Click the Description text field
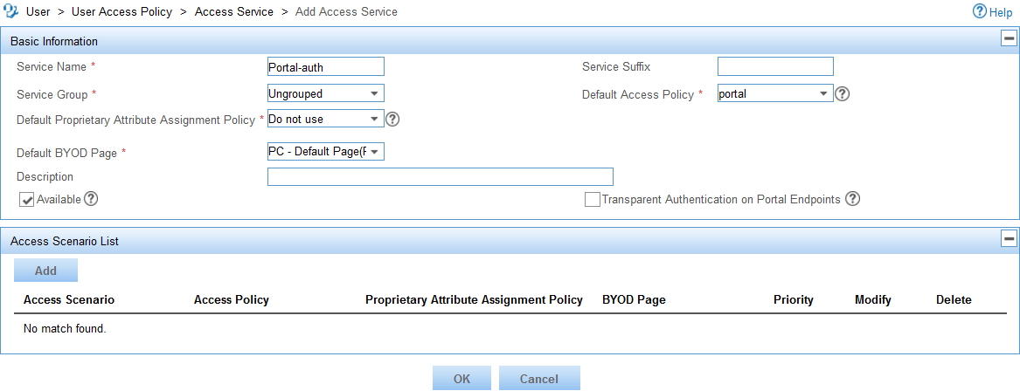1020x391 pixels. click(x=441, y=176)
